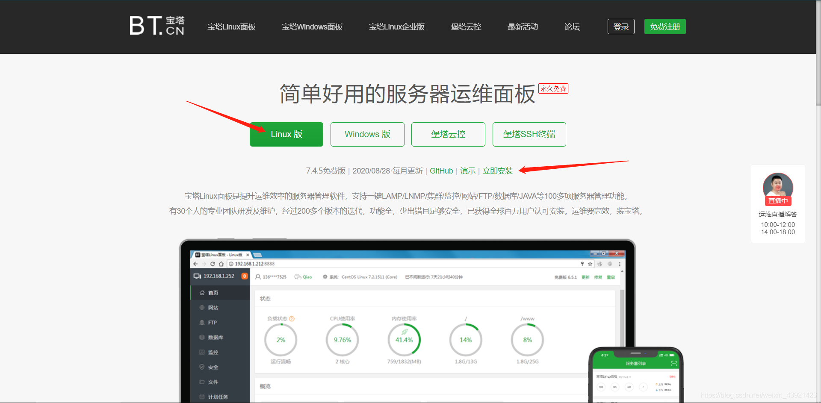Click the 10:00-12:00 schedule text

pyautogui.click(x=778, y=225)
